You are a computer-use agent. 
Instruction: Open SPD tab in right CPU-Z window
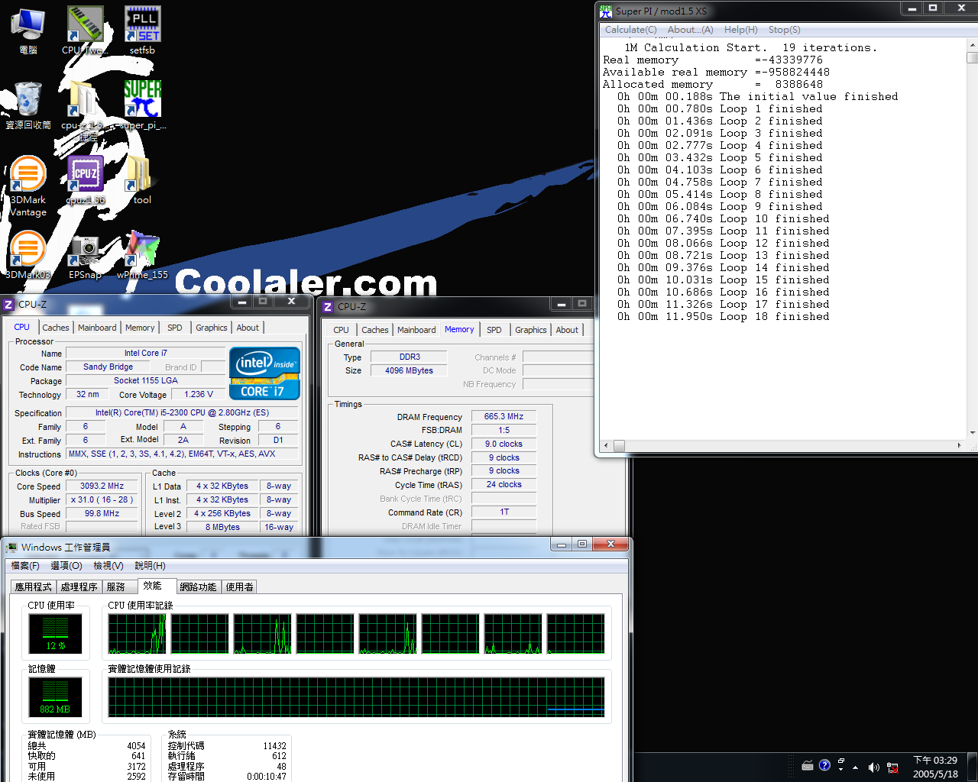point(494,330)
